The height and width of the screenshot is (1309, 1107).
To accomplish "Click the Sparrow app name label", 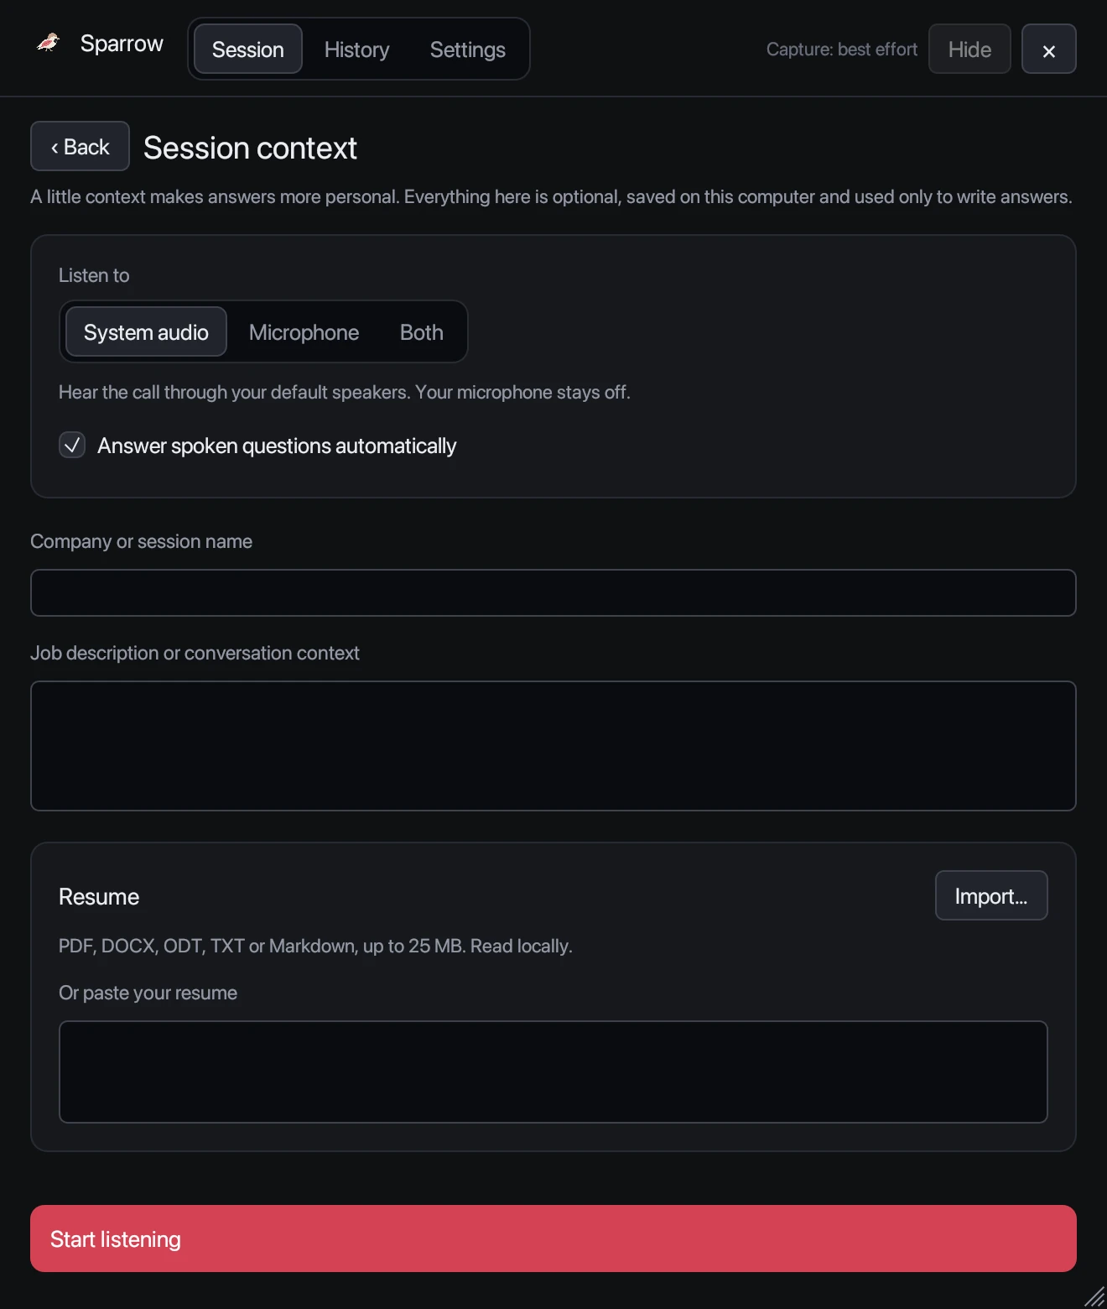I will coord(122,44).
